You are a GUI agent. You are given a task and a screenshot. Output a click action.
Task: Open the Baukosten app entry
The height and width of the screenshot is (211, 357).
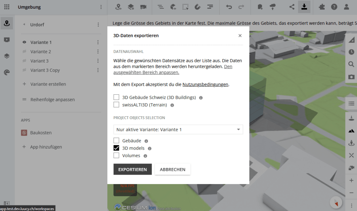coord(41,133)
